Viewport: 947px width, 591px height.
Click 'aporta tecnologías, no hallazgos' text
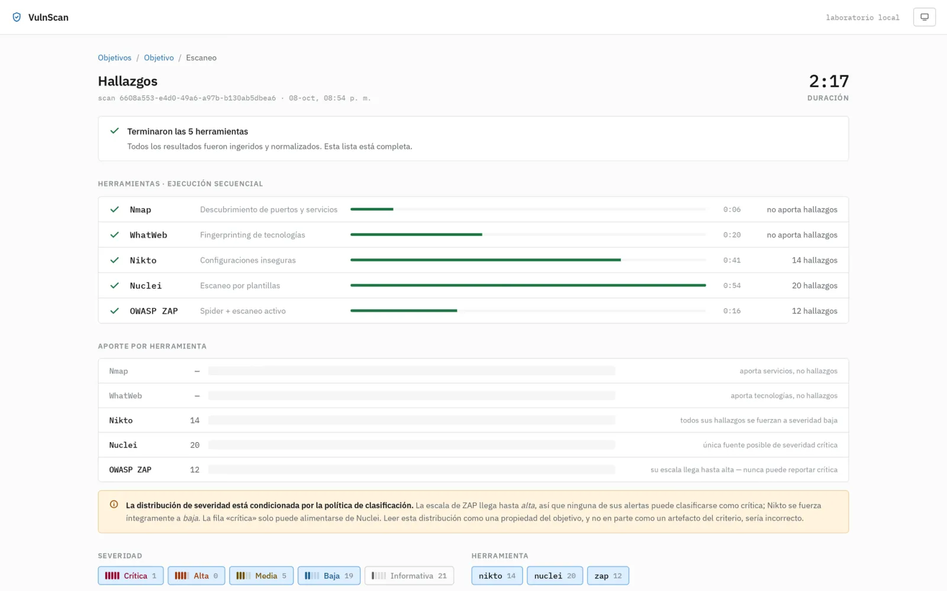point(784,396)
